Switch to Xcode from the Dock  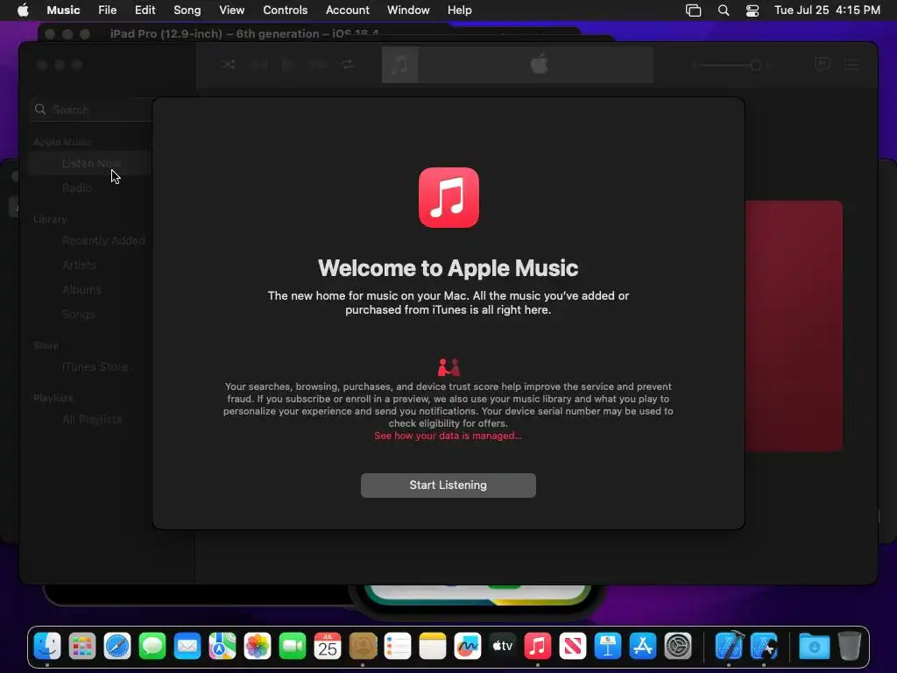729,647
